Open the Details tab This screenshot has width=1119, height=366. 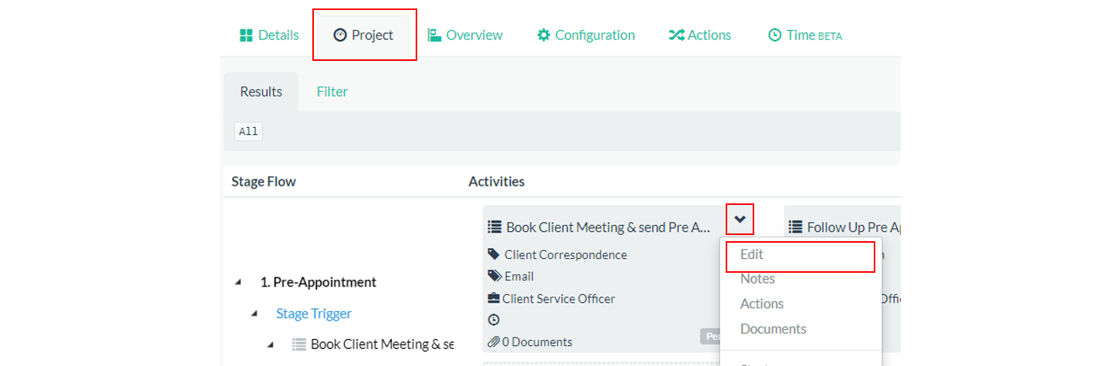coord(268,35)
